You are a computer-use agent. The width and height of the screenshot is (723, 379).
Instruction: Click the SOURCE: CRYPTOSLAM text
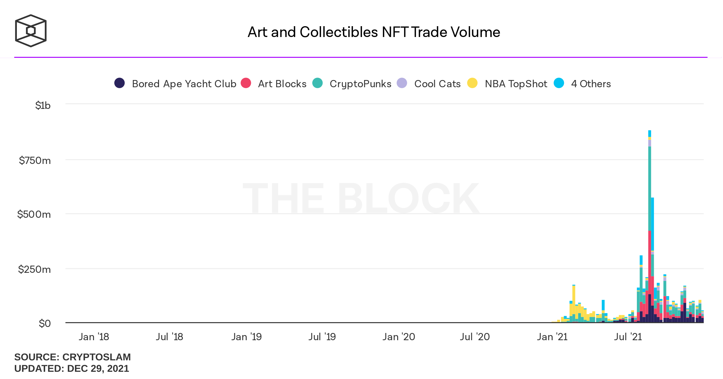click(x=73, y=357)
